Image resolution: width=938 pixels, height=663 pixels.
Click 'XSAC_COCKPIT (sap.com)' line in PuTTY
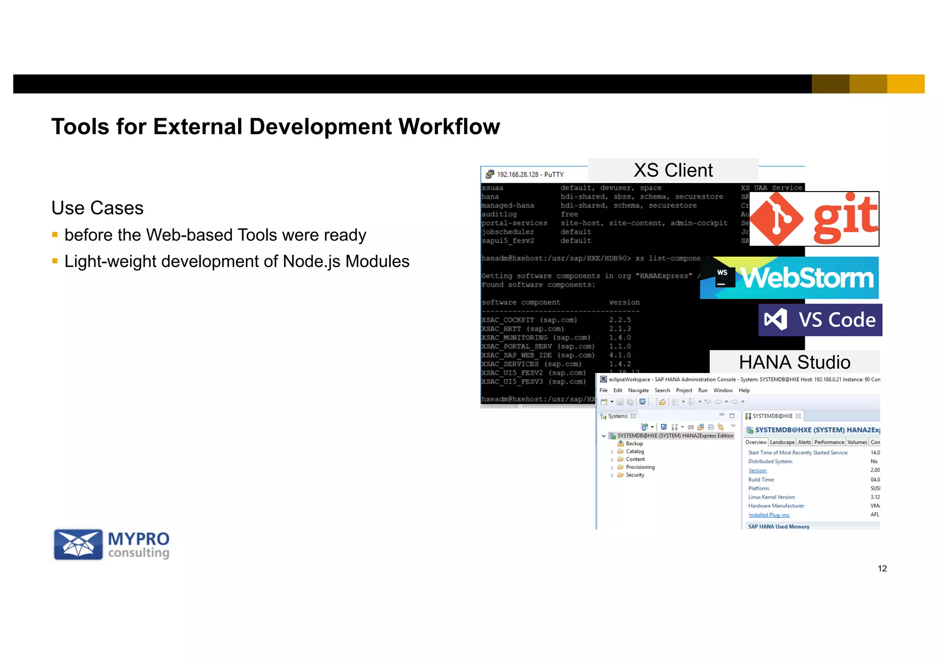(529, 320)
